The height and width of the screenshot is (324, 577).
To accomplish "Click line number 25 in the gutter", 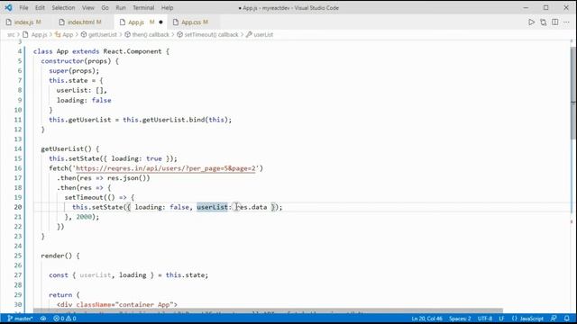I will 18,256.
